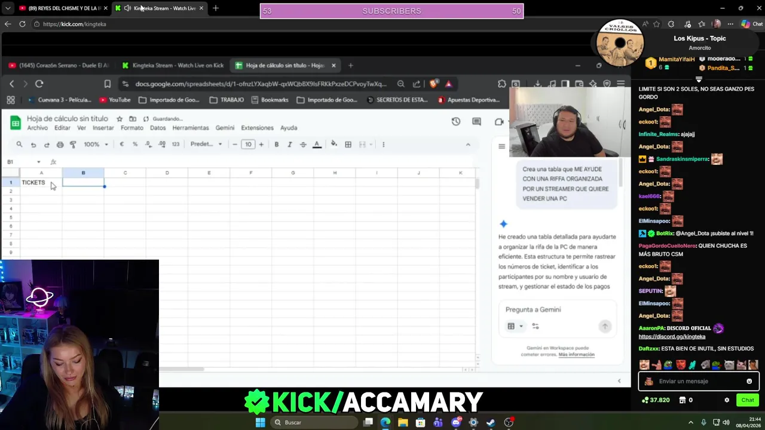Viewport: 765px width, 430px height.
Task: Open the Más información link
Action: click(577, 354)
